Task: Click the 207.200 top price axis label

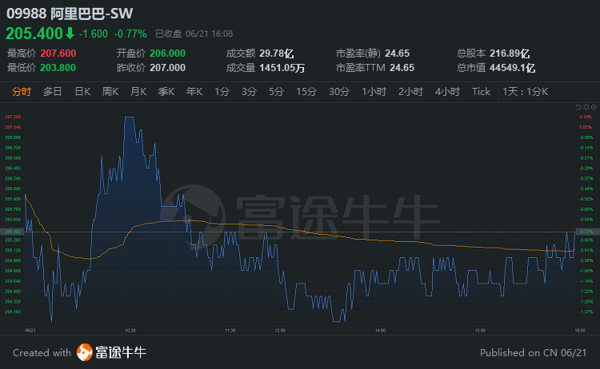Action: 13,117
